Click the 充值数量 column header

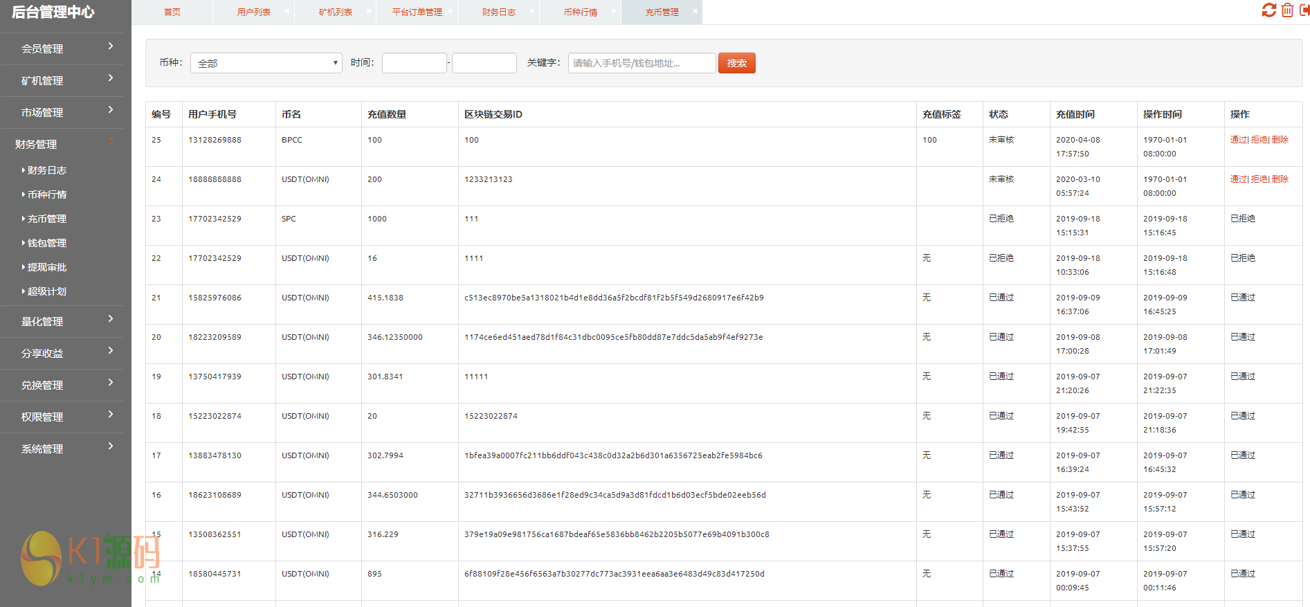point(387,114)
